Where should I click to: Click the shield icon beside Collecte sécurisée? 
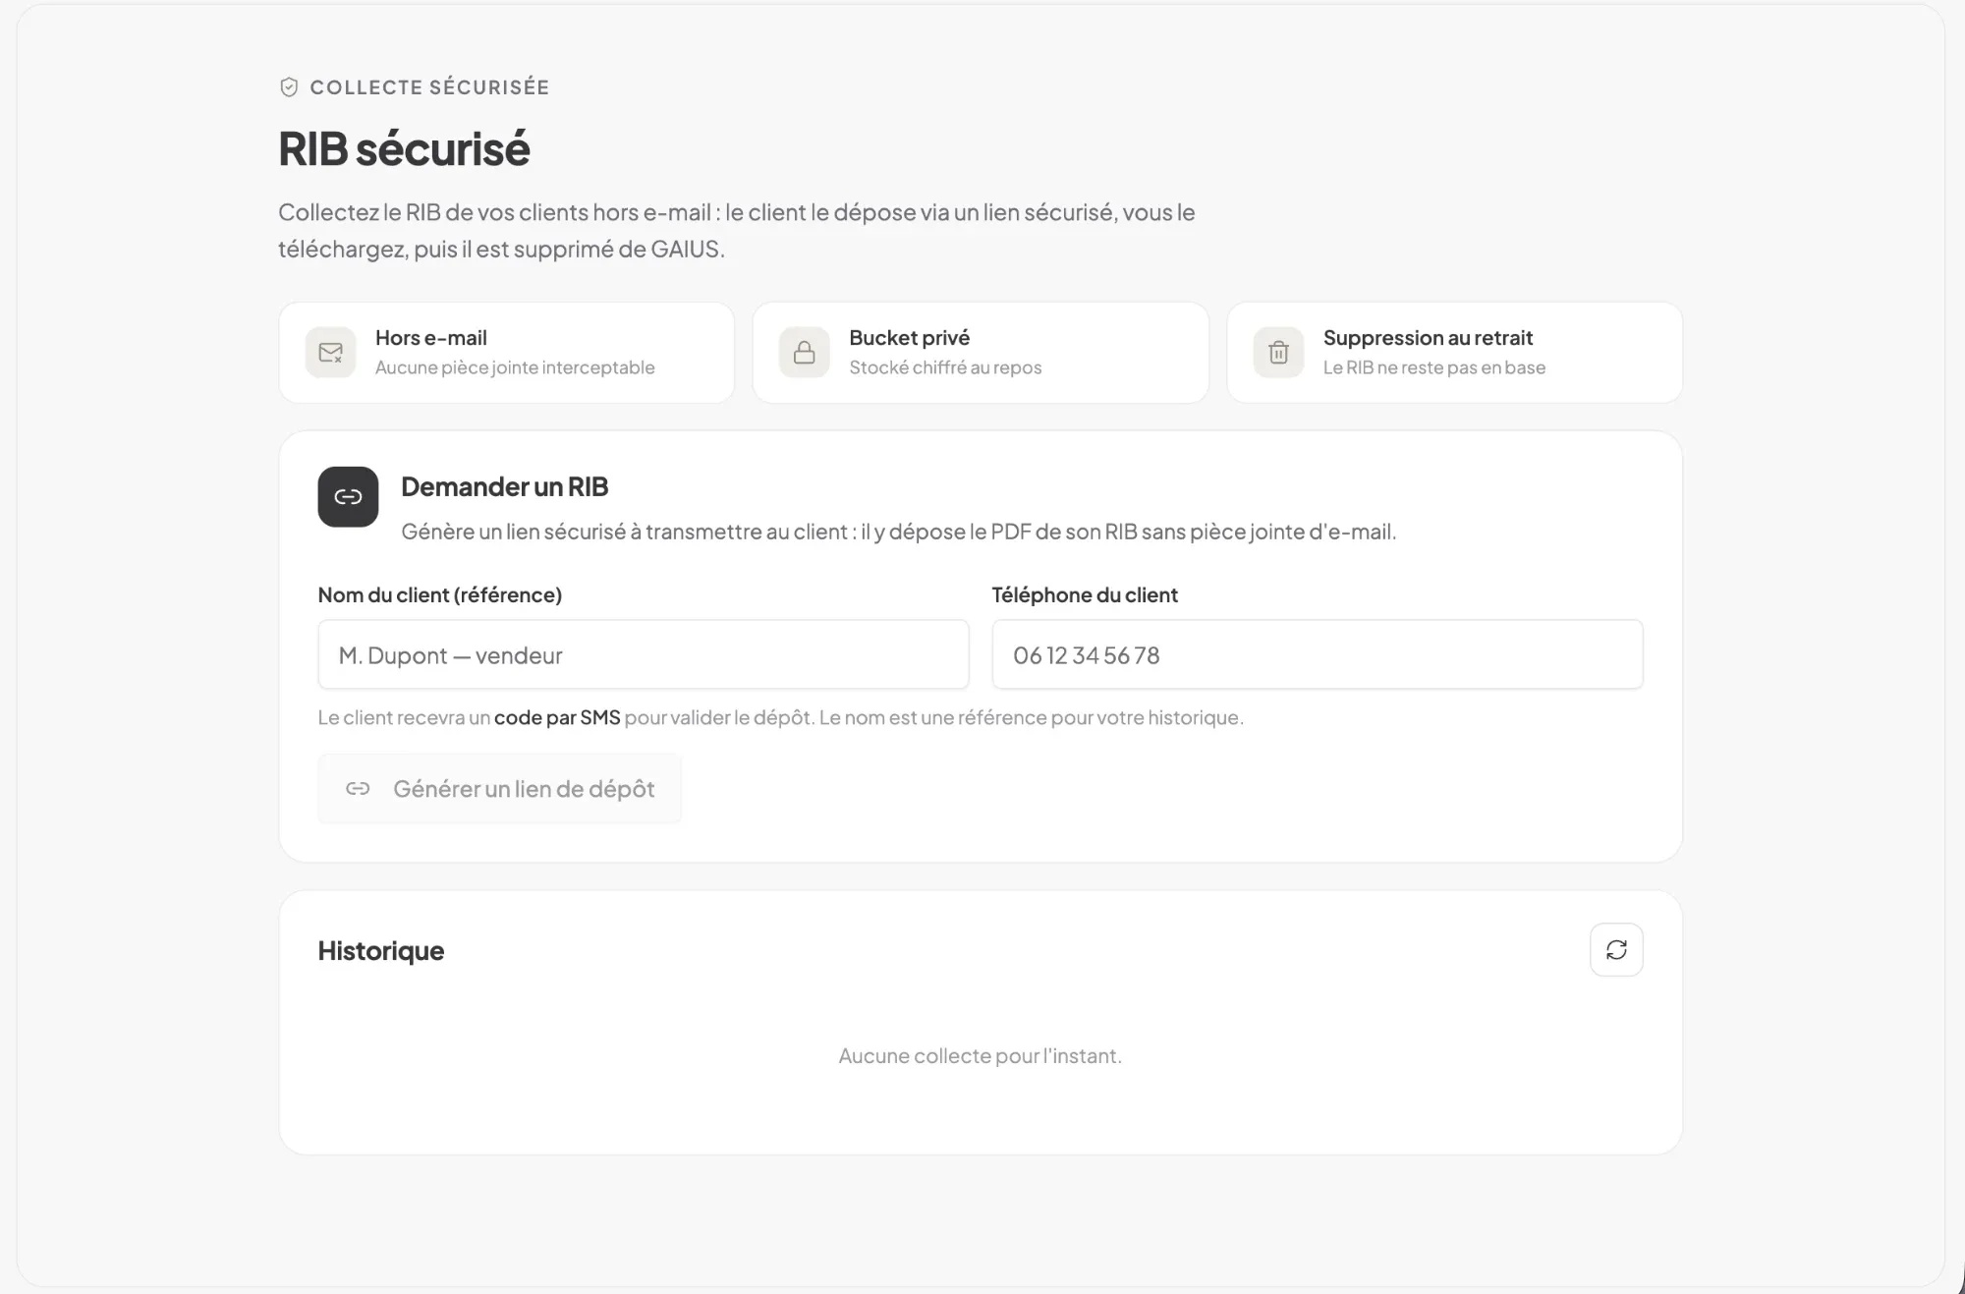pyautogui.click(x=289, y=87)
